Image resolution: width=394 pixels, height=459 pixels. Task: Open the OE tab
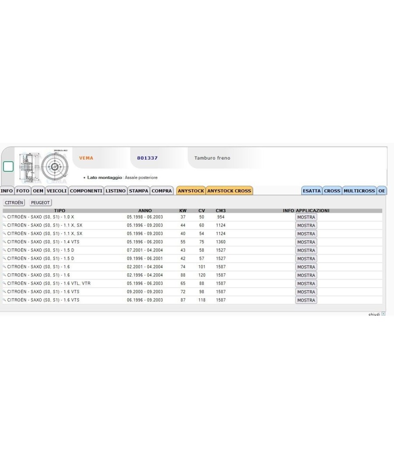(382, 191)
